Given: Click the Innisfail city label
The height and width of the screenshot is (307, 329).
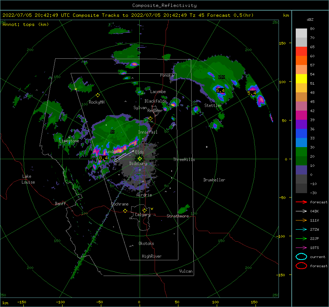Looking at the screenshot, I should coord(148,132).
